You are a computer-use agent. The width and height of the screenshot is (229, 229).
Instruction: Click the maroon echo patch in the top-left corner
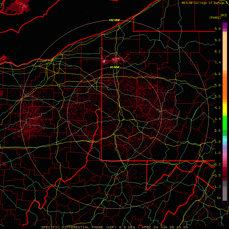click(x=18, y=7)
